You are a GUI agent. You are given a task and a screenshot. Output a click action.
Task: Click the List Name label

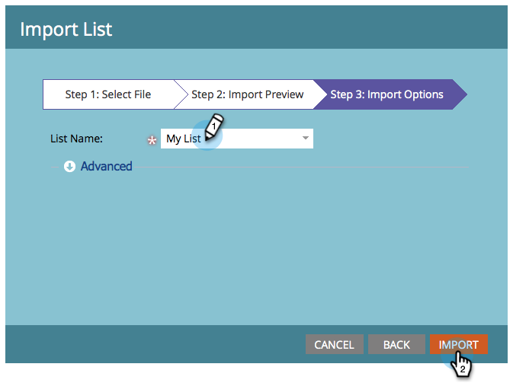coord(76,139)
